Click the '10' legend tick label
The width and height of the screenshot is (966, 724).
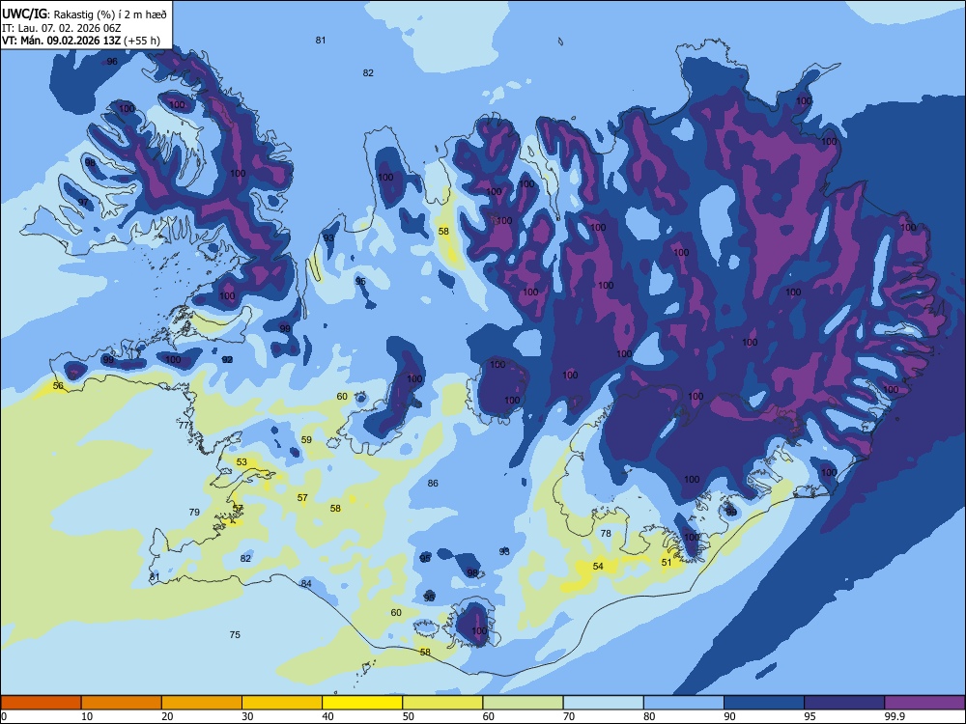click(x=87, y=716)
